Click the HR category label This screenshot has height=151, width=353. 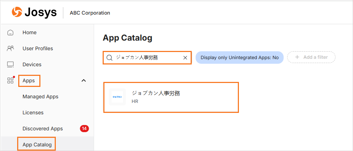click(x=135, y=101)
